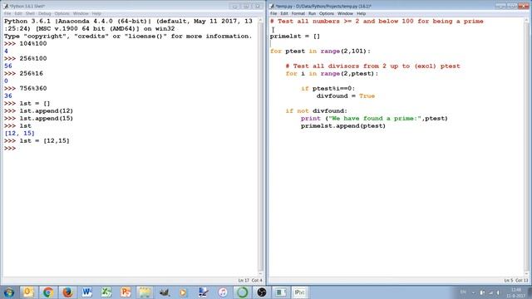Click the EN language indicator in the tray
Viewport: 532px width, 299px height.
pos(463,292)
